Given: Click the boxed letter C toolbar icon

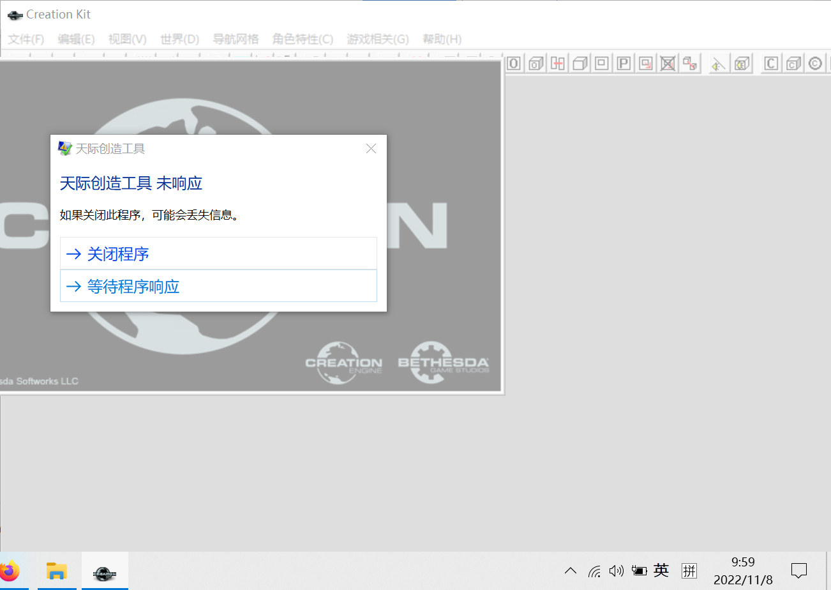Looking at the screenshot, I should point(772,64).
